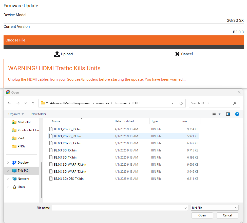Expand the Network tree node
This screenshot has width=247, height=223.
tap(8, 179)
